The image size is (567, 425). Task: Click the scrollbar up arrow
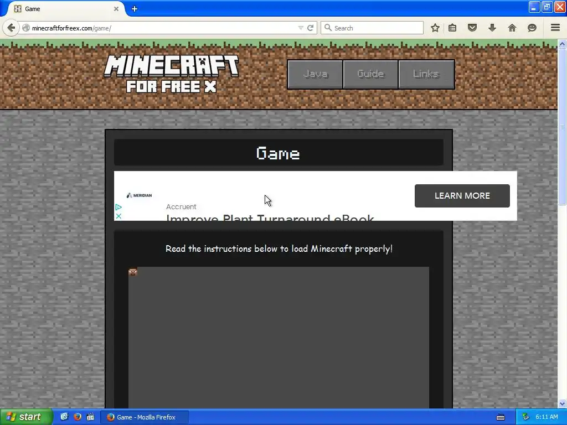(563, 44)
